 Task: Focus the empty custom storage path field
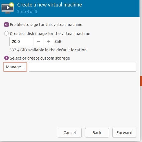coord(83,67)
